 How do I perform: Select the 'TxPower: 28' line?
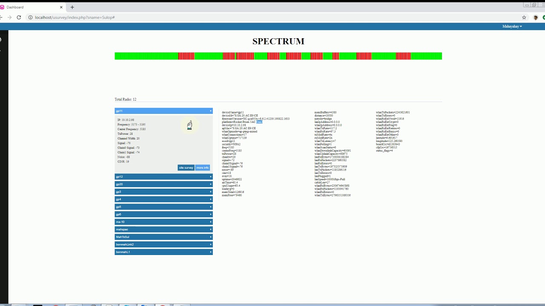(125, 134)
